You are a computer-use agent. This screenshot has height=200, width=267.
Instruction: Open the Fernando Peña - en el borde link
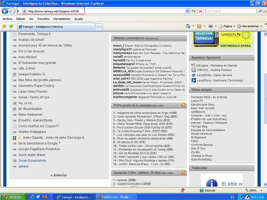pyautogui.click(x=209, y=97)
